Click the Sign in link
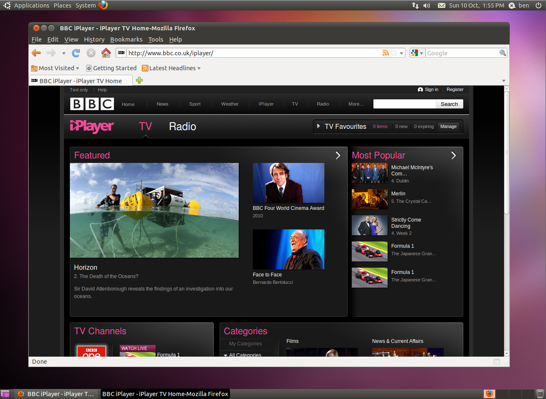 (431, 89)
